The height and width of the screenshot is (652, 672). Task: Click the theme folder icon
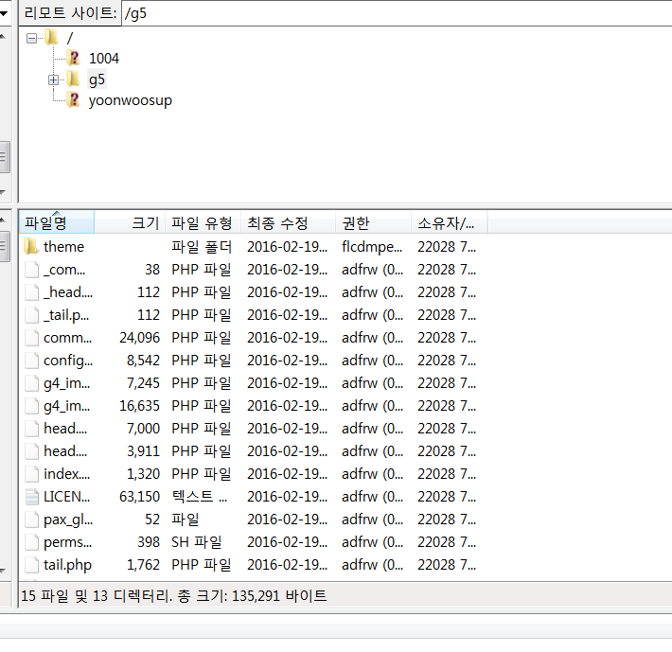tap(31, 247)
